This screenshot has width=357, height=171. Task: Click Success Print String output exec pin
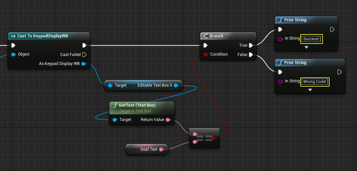tap(332, 29)
